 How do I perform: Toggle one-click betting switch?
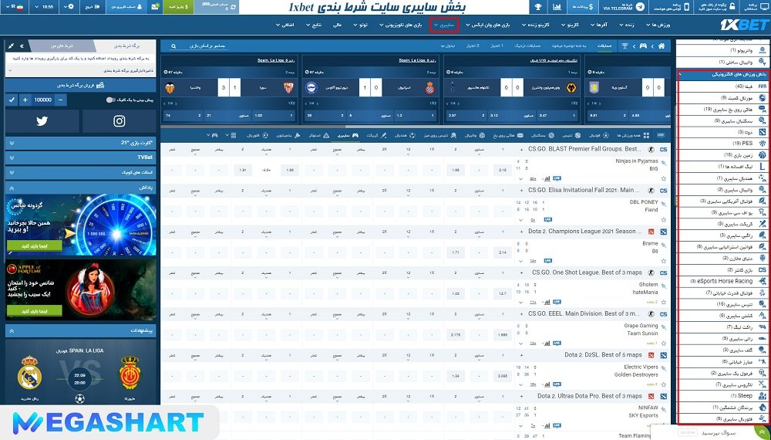coord(110,100)
